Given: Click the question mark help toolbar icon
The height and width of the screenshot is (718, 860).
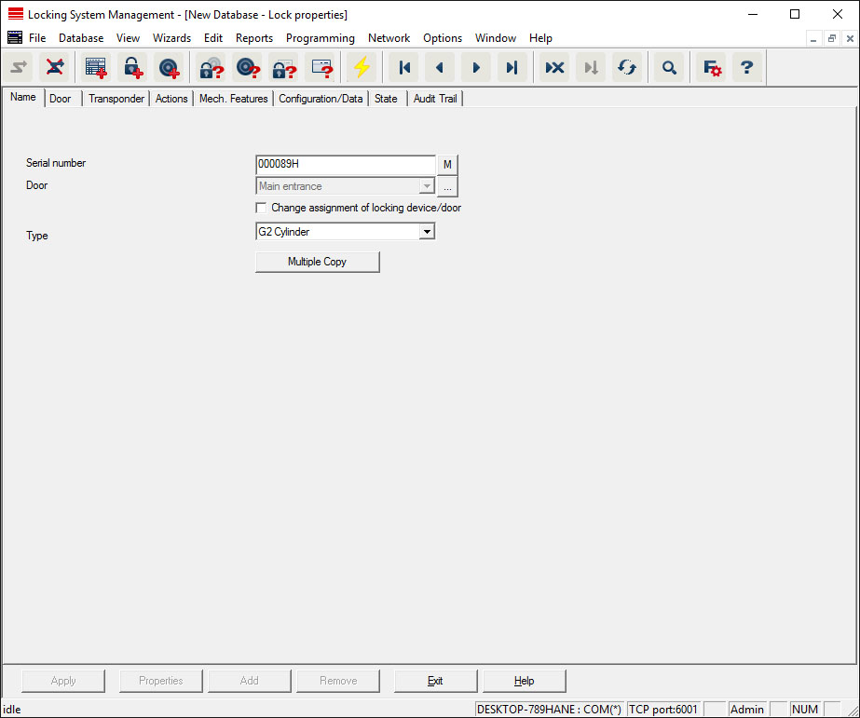Looking at the screenshot, I should 746,67.
